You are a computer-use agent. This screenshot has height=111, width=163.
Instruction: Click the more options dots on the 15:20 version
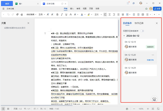pyautogui.click(x=153, y=55)
